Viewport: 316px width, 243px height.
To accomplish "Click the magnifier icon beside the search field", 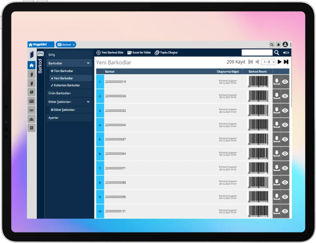I will coord(277,53).
